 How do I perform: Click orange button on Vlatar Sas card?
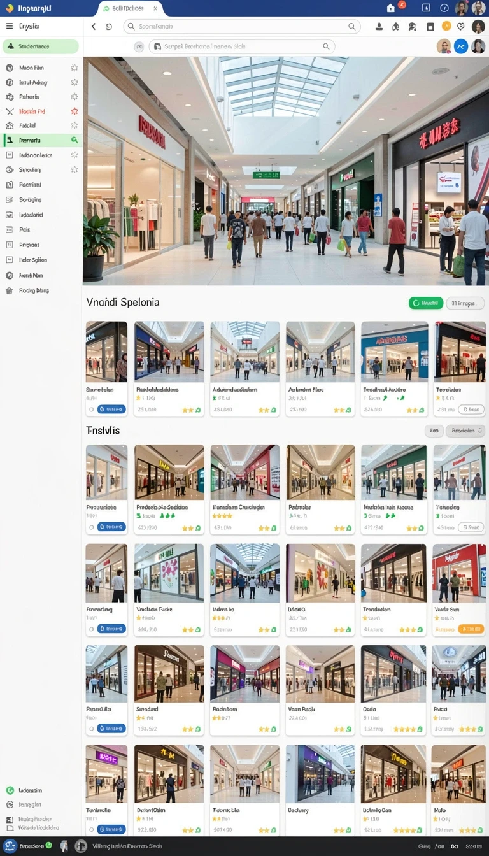point(471,629)
